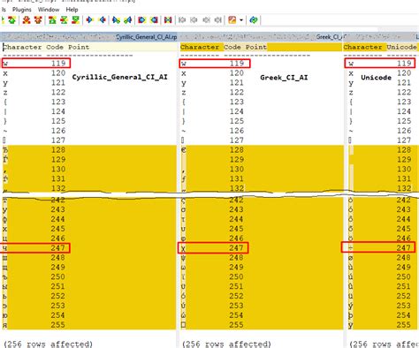Viewport: 419px width, 348px height.
Task: Click blue right arrow icon with red tail
Action: [89, 20]
